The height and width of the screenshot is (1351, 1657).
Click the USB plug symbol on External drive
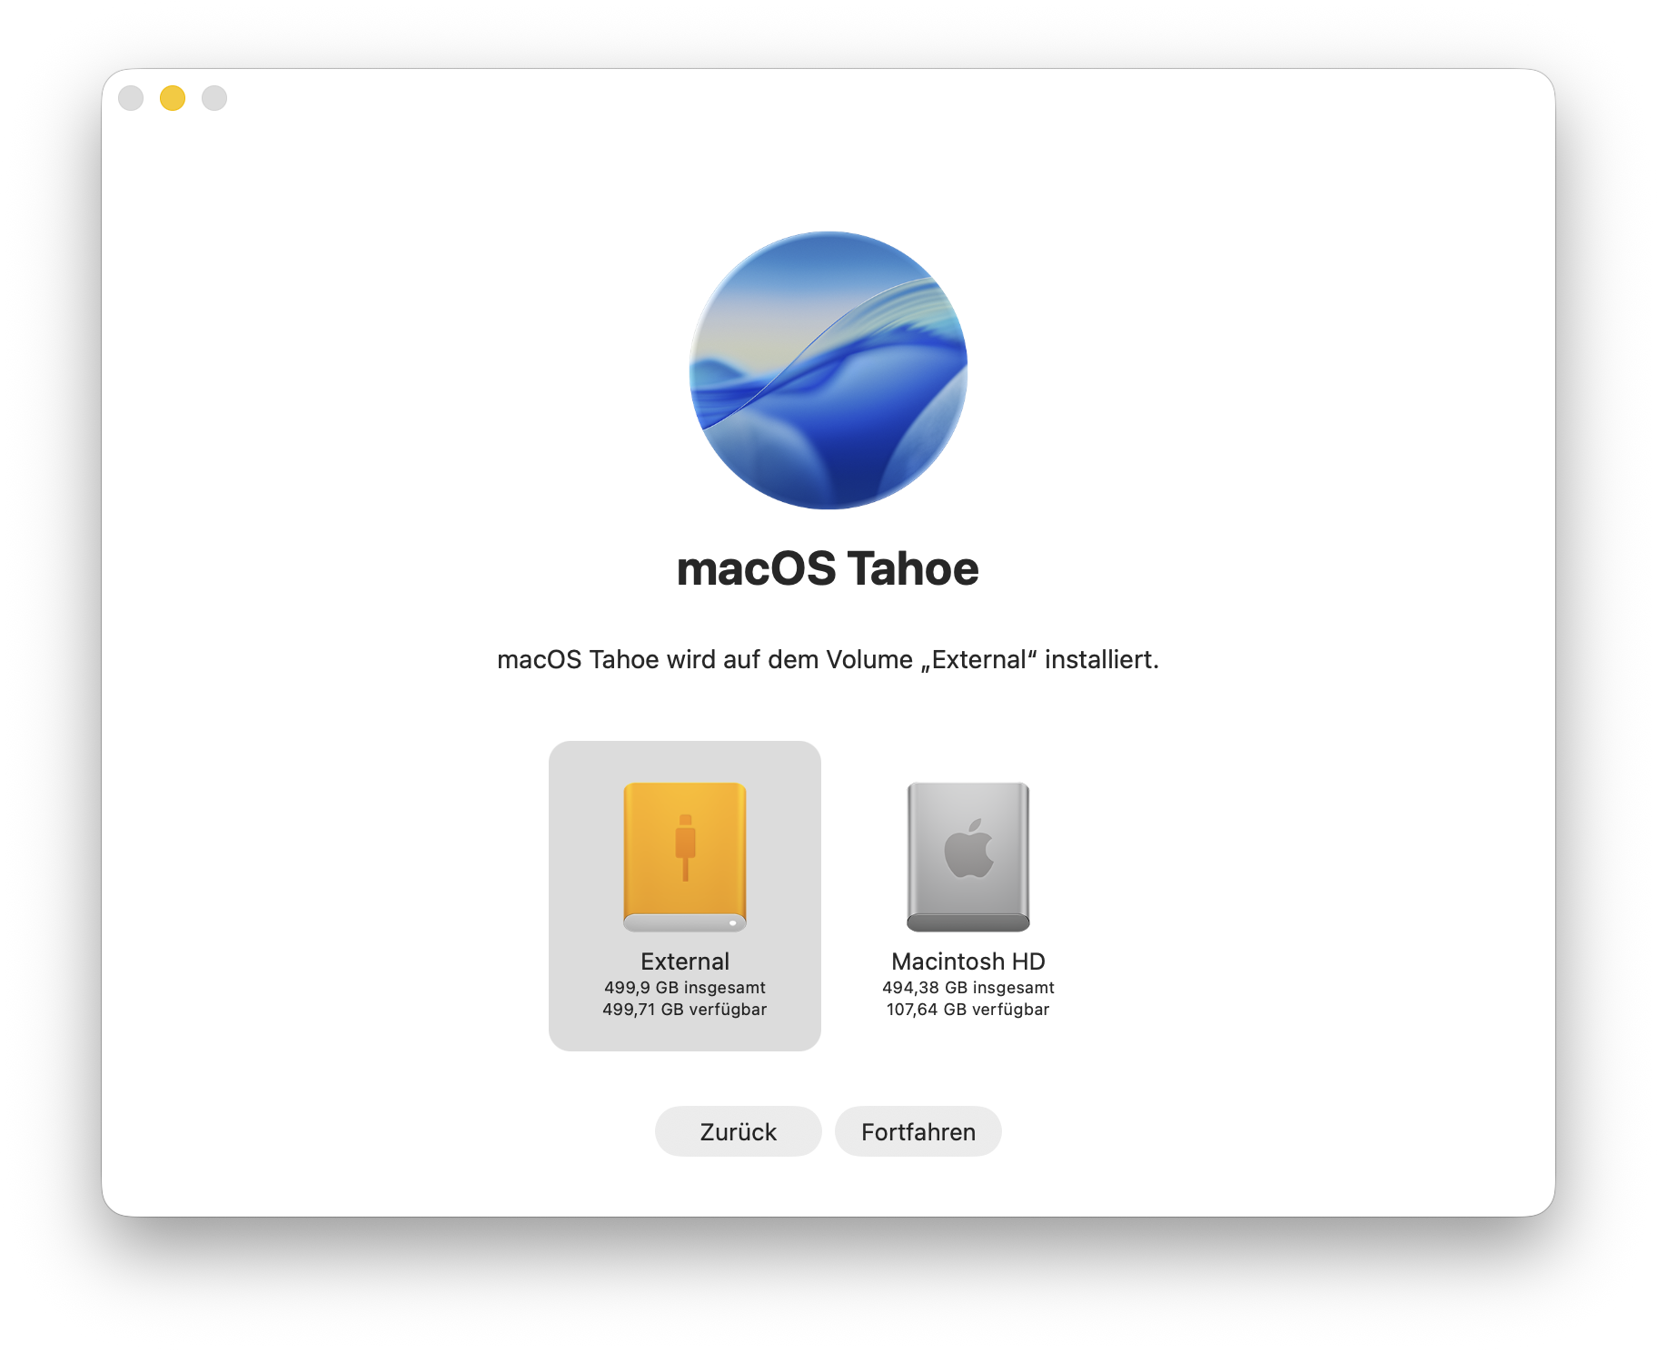tap(685, 846)
